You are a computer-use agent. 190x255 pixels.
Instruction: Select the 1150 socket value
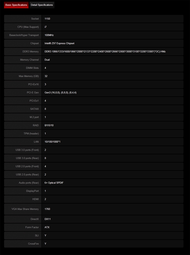click(x=47, y=19)
